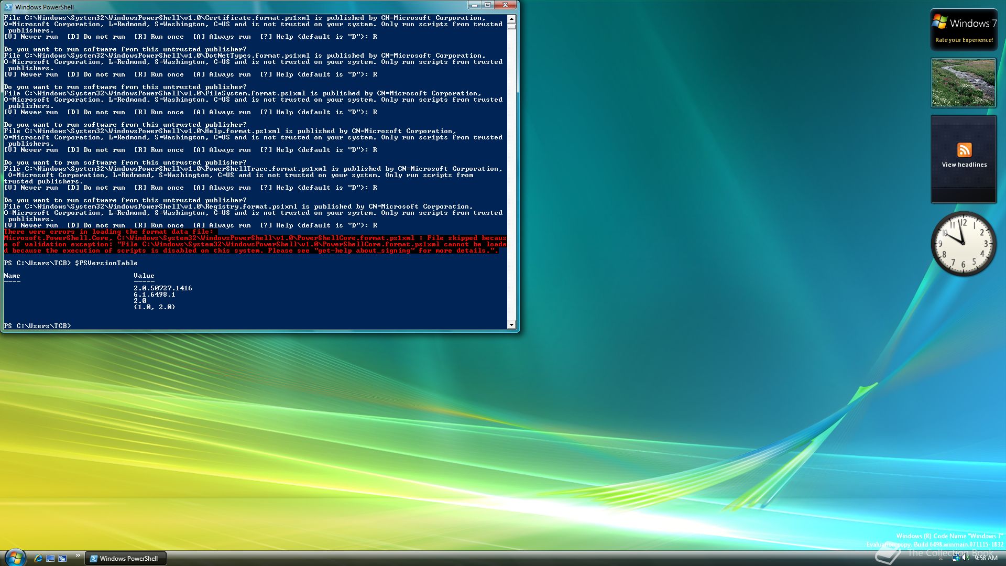Click the DotNetTypes.format.ps1xml path line
1006x566 pixels.
point(245,56)
